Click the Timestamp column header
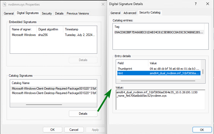 (x=80, y=29)
